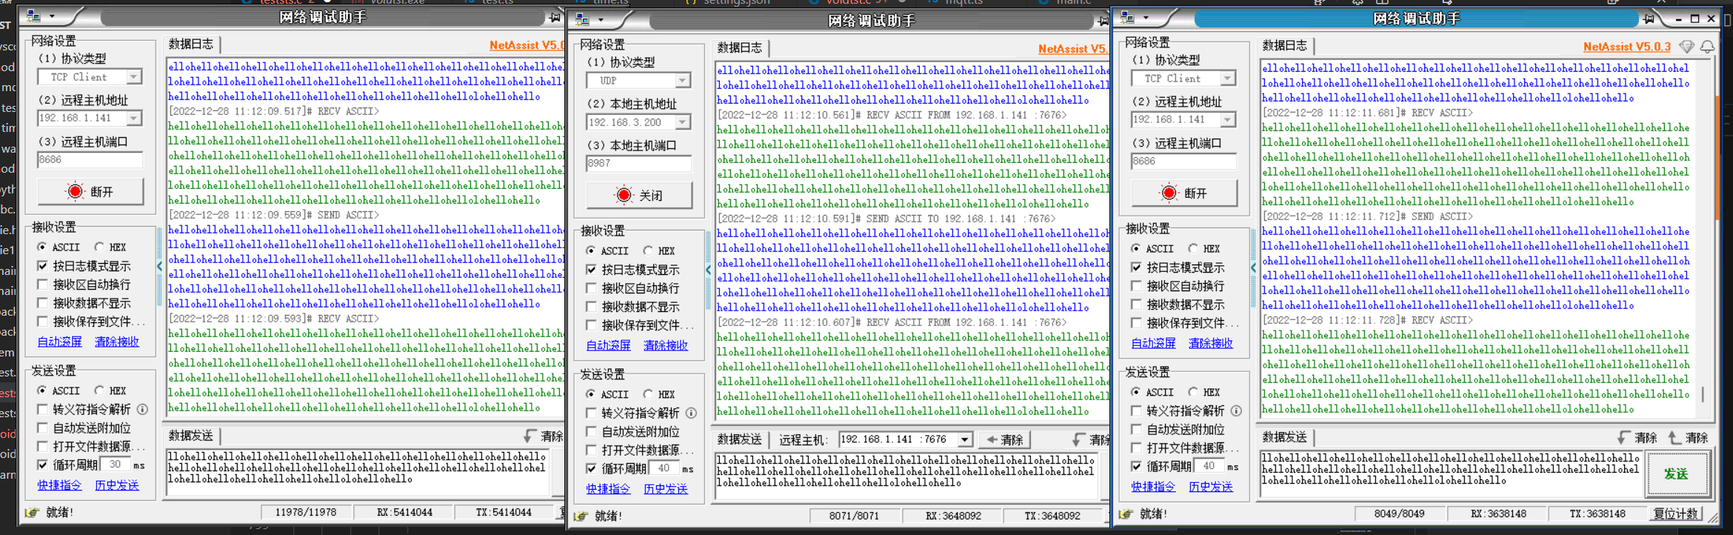
Task: Open the remote host 192.168.1.141:7676 dropdown
Action: point(964,439)
